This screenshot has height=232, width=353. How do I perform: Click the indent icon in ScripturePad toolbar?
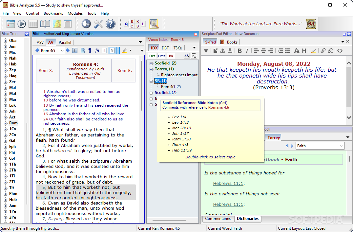coord(280,51)
